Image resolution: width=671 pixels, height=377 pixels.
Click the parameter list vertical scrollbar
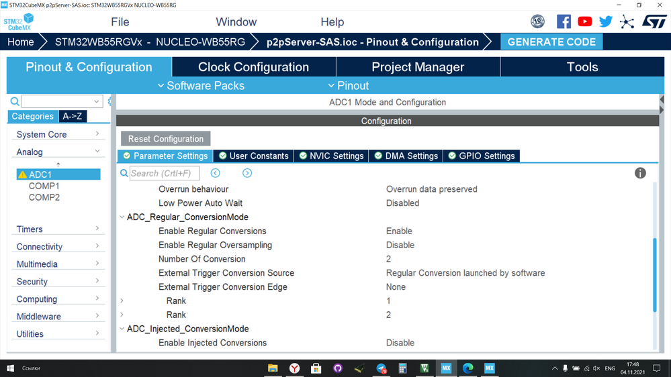point(654,275)
